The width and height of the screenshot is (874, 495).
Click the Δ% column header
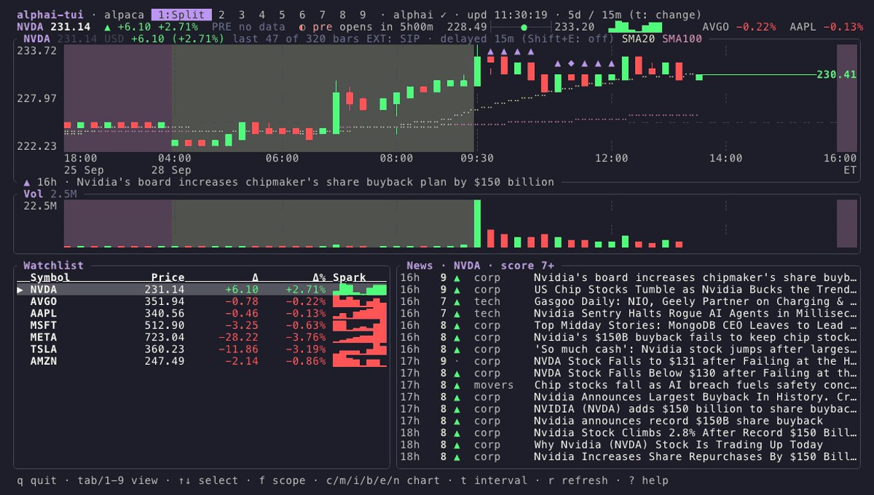[319, 277]
